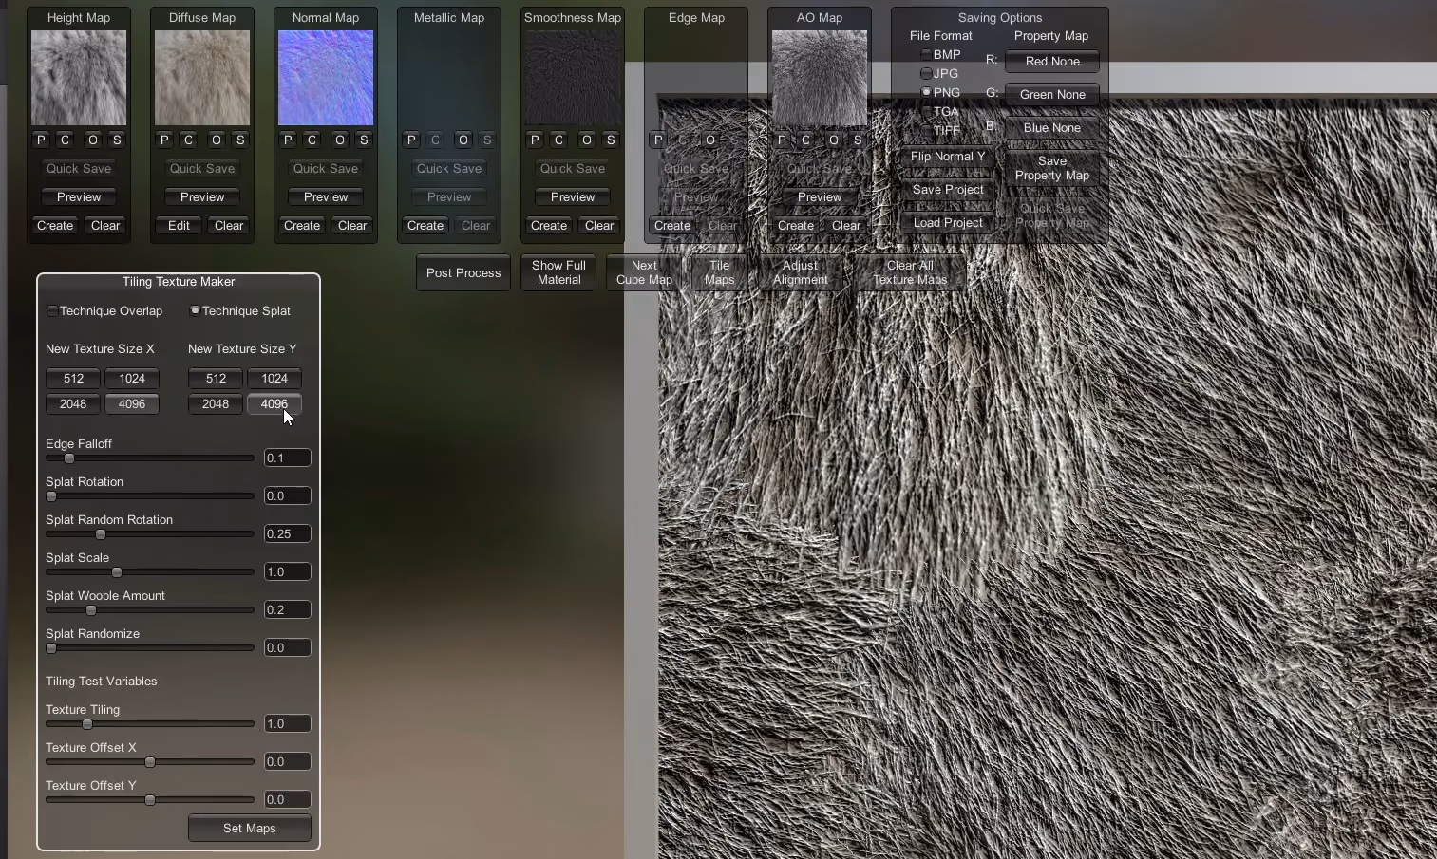Click the Splat Random Rotation value field
The width and height of the screenshot is (1437, 859).
click(287, 533)
